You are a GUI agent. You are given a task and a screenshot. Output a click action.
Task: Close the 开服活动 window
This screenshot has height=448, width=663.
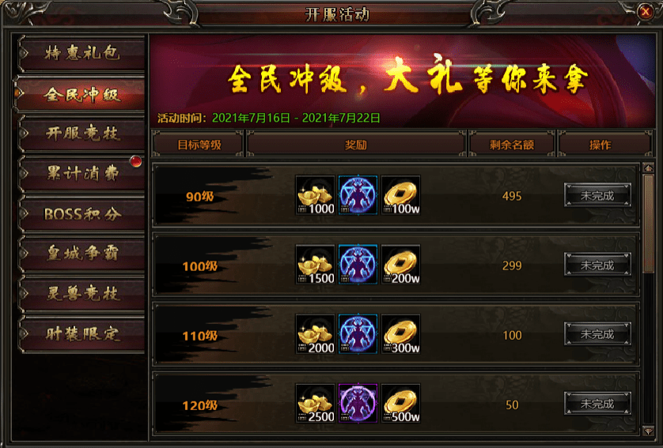tap(646, 11)
